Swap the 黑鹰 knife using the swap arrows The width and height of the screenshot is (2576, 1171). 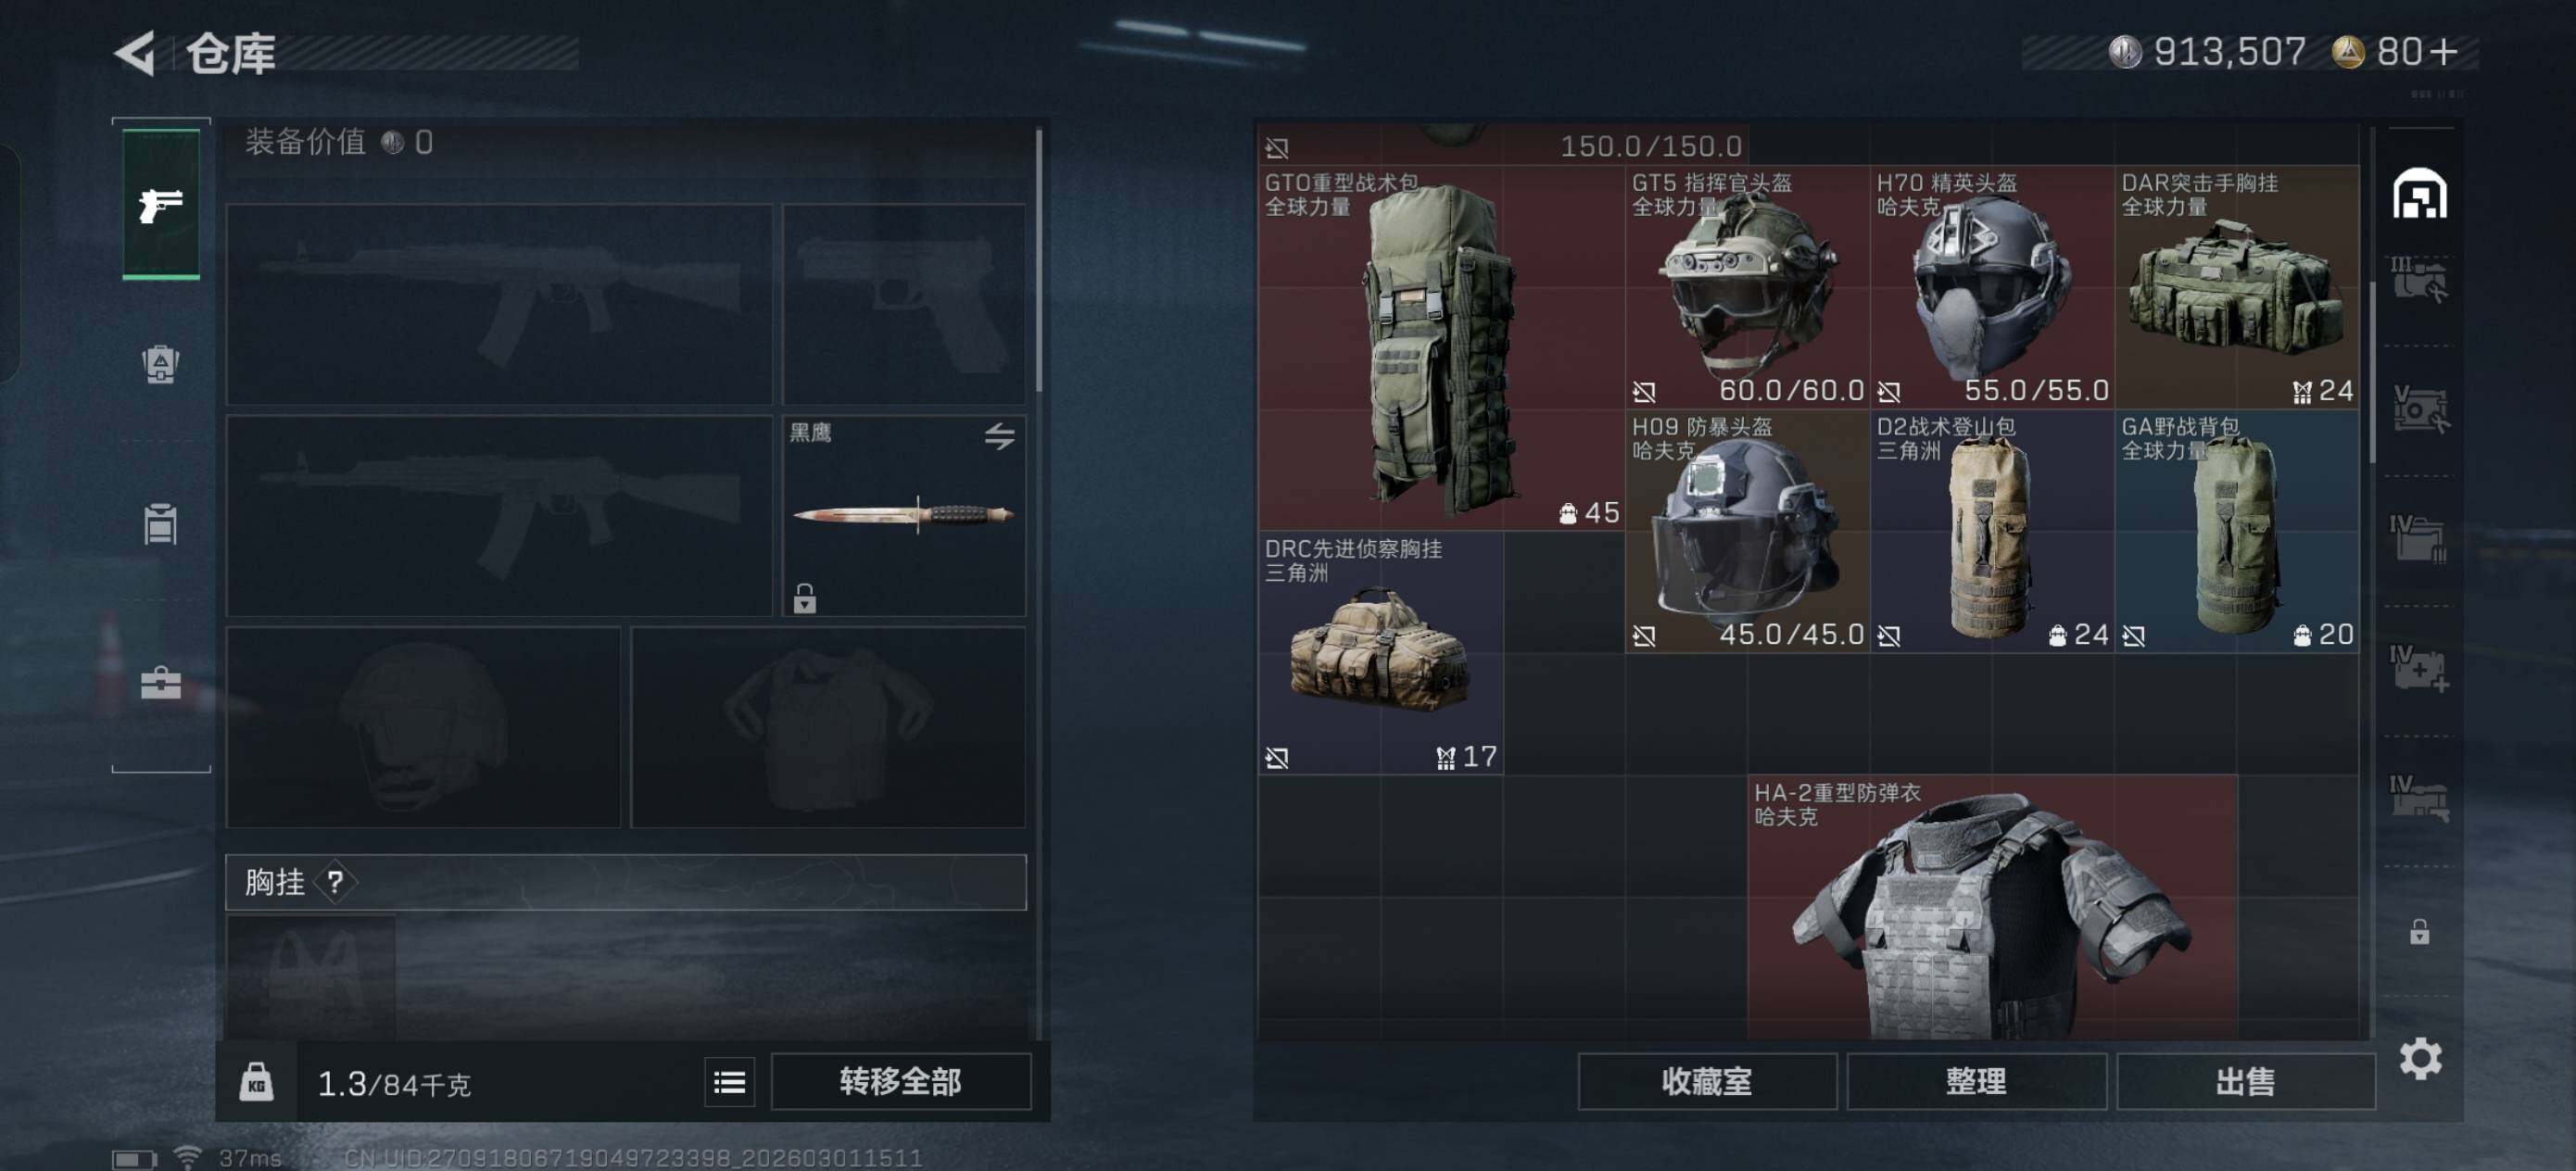999,436
